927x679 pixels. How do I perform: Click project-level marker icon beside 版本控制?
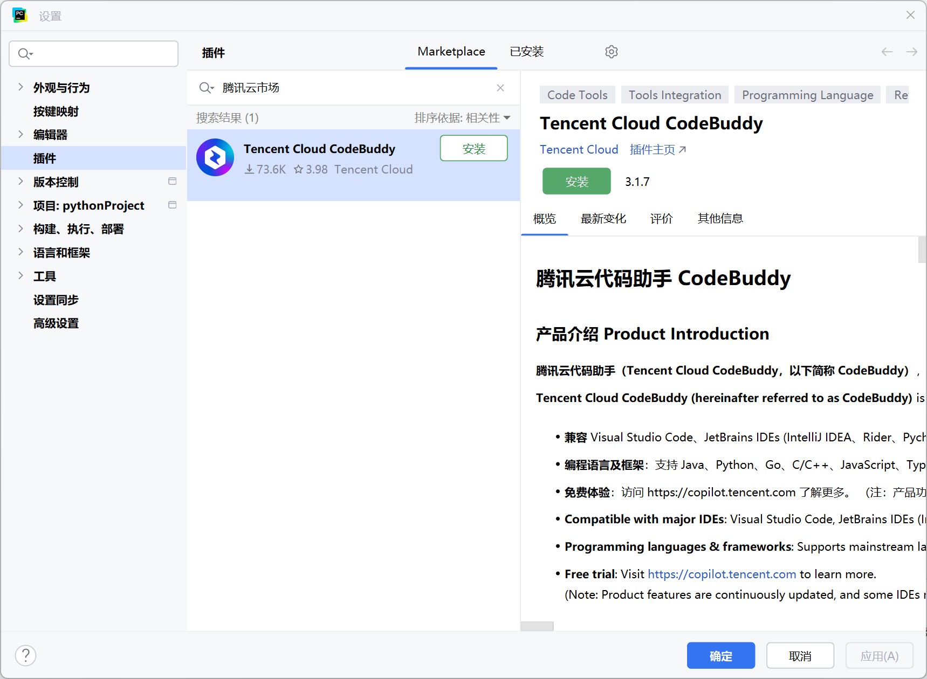173,181
